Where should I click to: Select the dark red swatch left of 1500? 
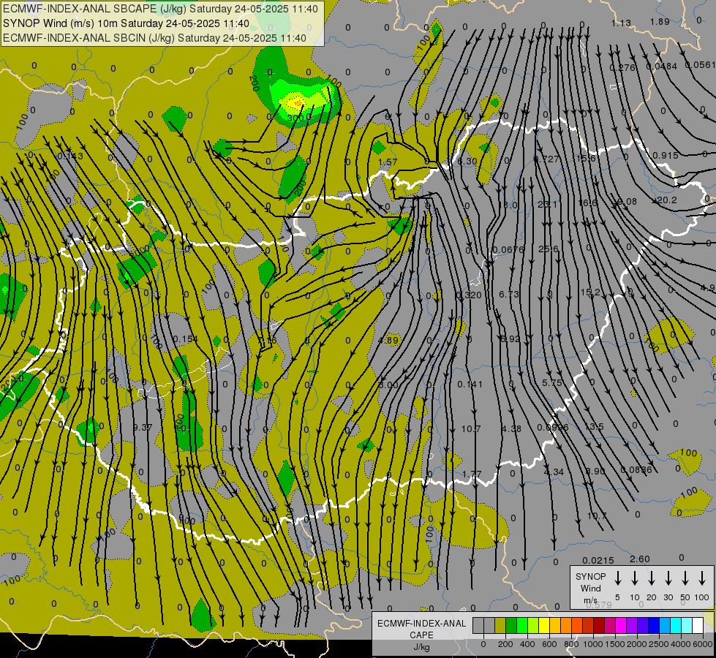click(599, 626)
